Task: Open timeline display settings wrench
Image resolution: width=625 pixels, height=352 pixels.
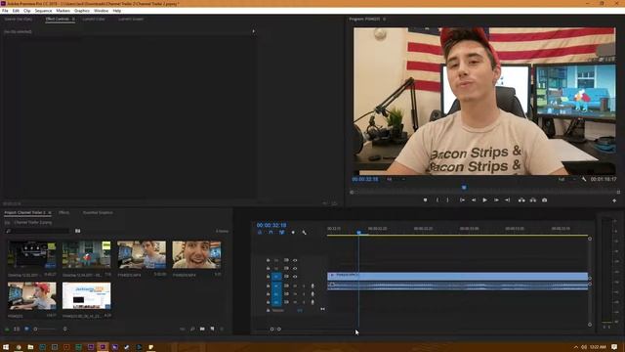Action: tap(304, 233)
